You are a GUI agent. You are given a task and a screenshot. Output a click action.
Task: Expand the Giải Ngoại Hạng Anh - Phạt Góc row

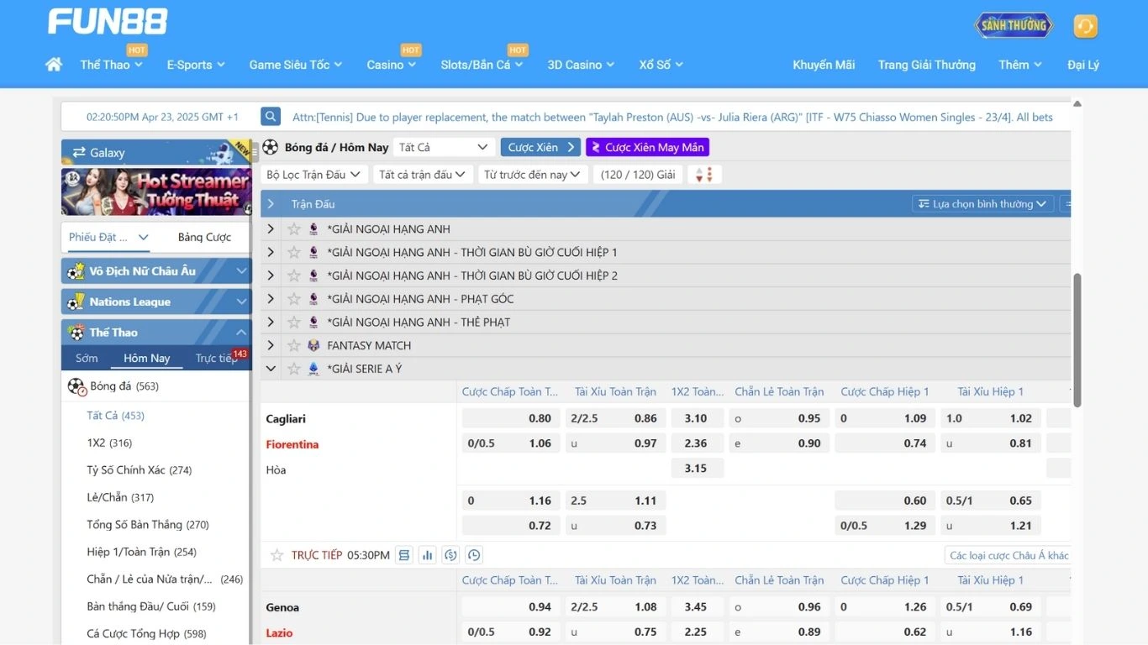click(x=270, y=299)
